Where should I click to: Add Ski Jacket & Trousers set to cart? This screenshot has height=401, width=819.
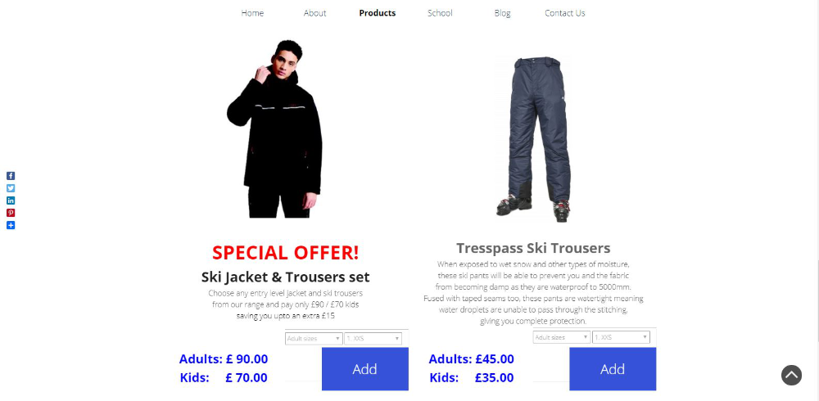click(365, 369)
